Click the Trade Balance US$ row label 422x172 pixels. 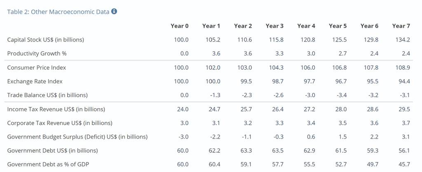(47, 95)
